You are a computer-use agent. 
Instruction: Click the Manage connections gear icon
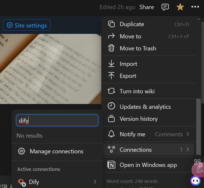22,151
